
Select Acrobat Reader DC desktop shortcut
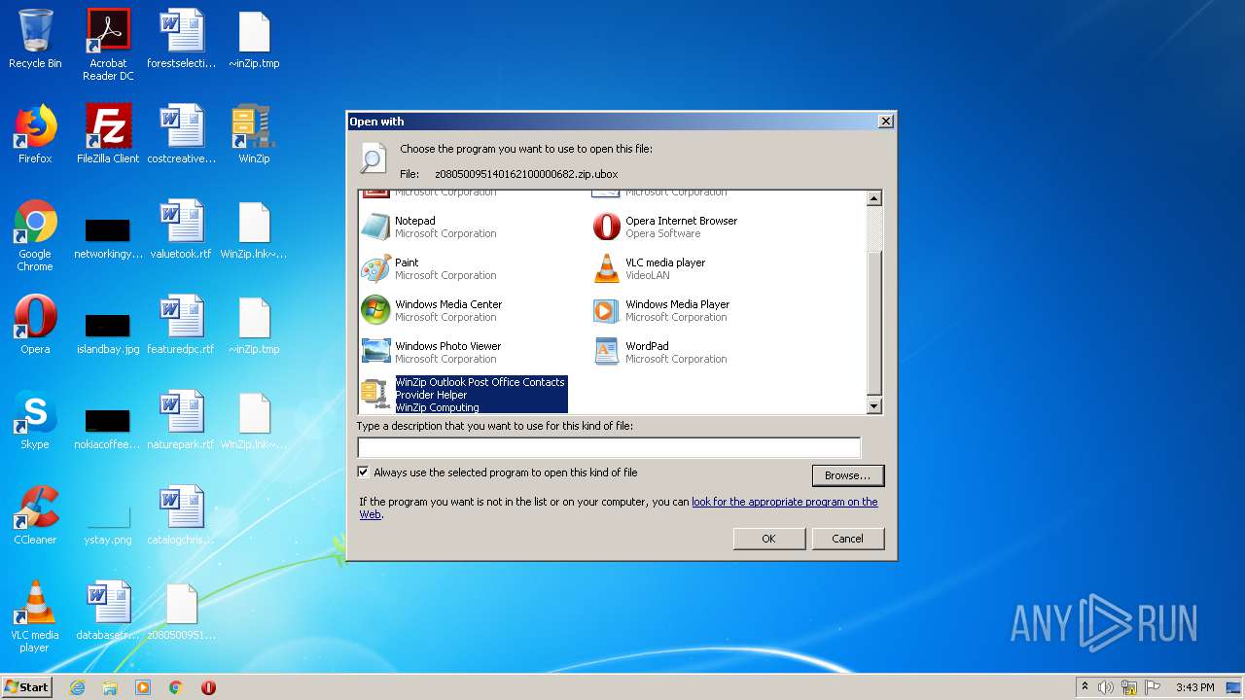[x=108, y=45]
